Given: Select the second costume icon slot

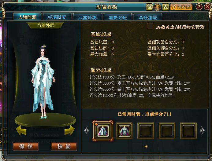Looking at the screenshot, I should point(124,131).
